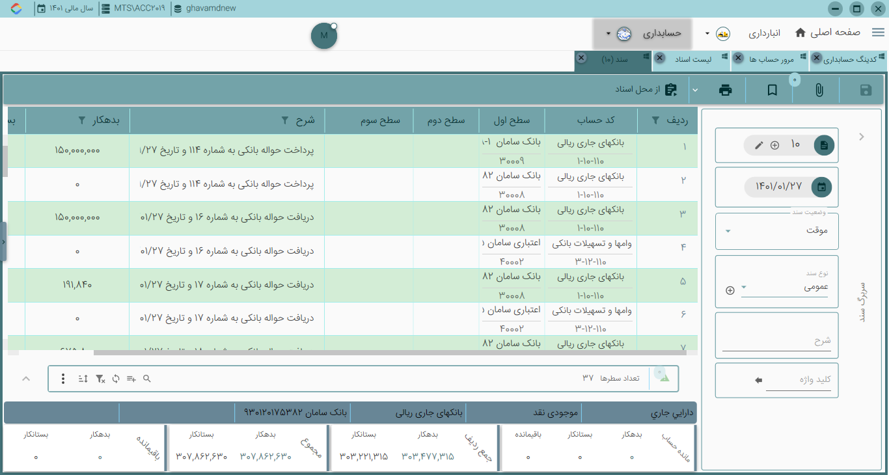Expand the left side panel handle
The width and height of the screenshot is (889, 475).
click(3, 241)
